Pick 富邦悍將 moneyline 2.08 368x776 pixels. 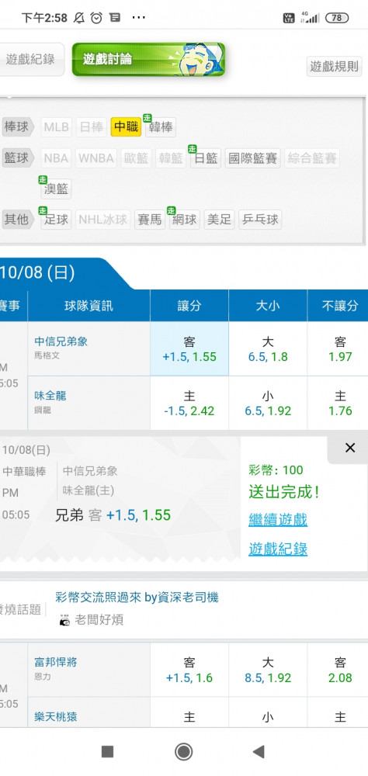pos(340,670)
